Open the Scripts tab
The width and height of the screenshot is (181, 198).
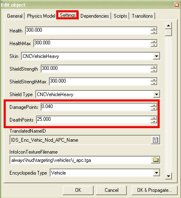click(120, 16)
